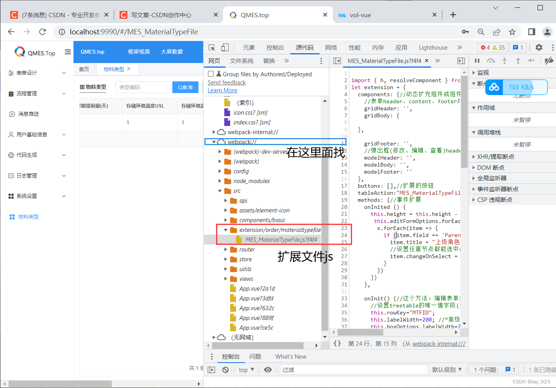Switch to 文件系统 tab in Sources

(x=241, y=61)
